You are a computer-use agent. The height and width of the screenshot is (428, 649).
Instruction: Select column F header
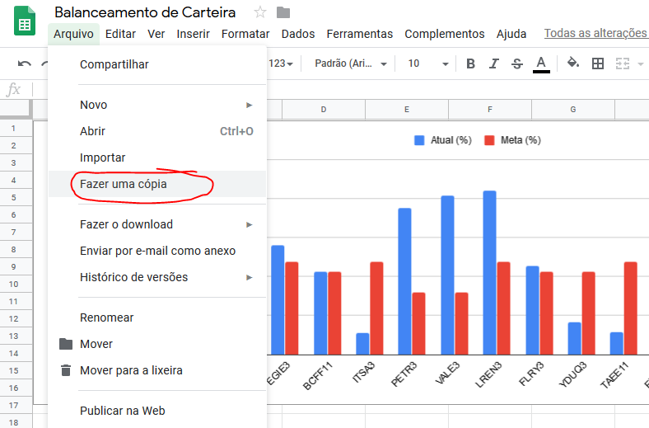pos(490,110)
